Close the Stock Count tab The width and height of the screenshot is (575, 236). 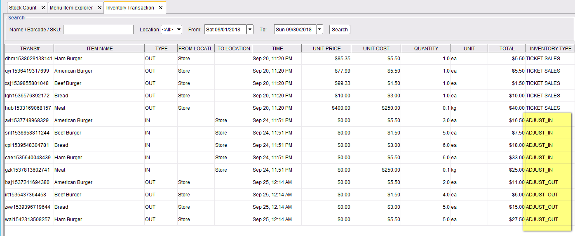[43, 8]
